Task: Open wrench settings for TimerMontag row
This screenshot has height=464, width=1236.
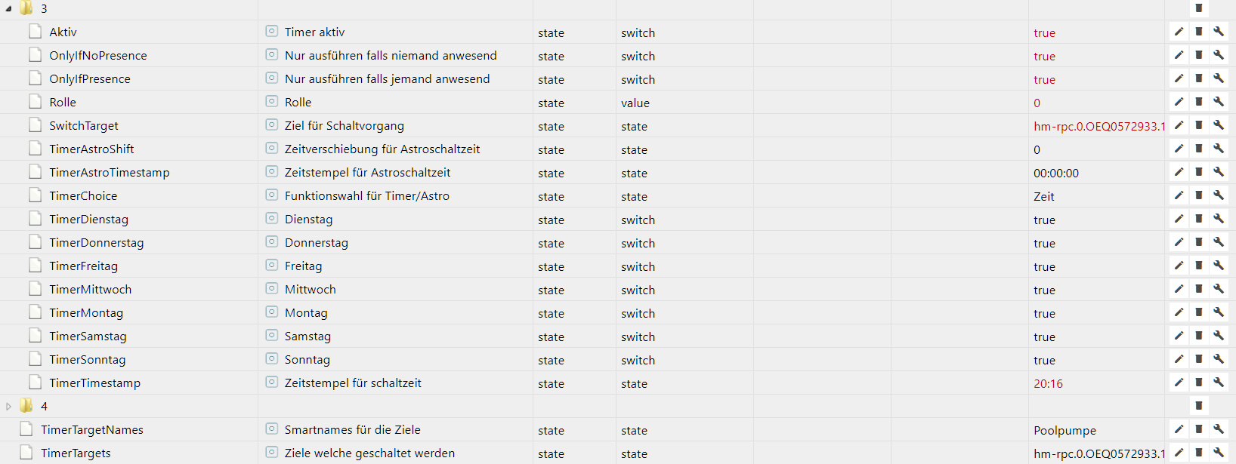Action: point(1218,312)
